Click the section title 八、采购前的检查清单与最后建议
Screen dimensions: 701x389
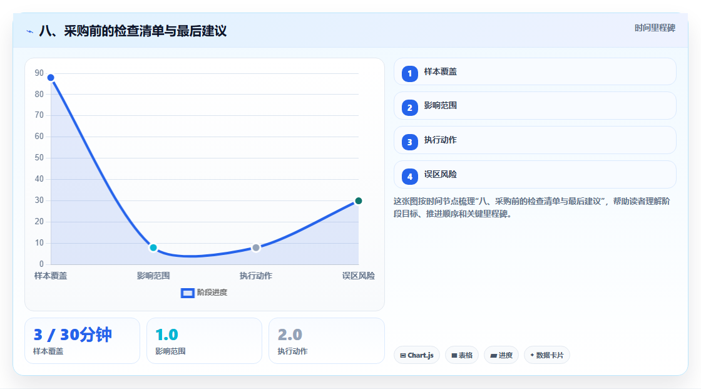133,31
